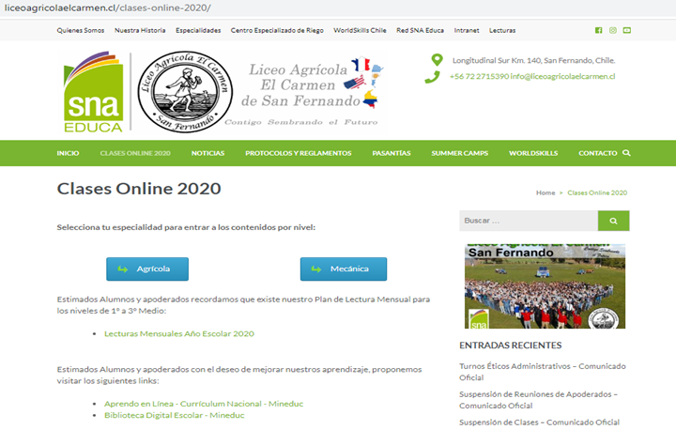Open the Agrícola specialty button

click(146, 269)
